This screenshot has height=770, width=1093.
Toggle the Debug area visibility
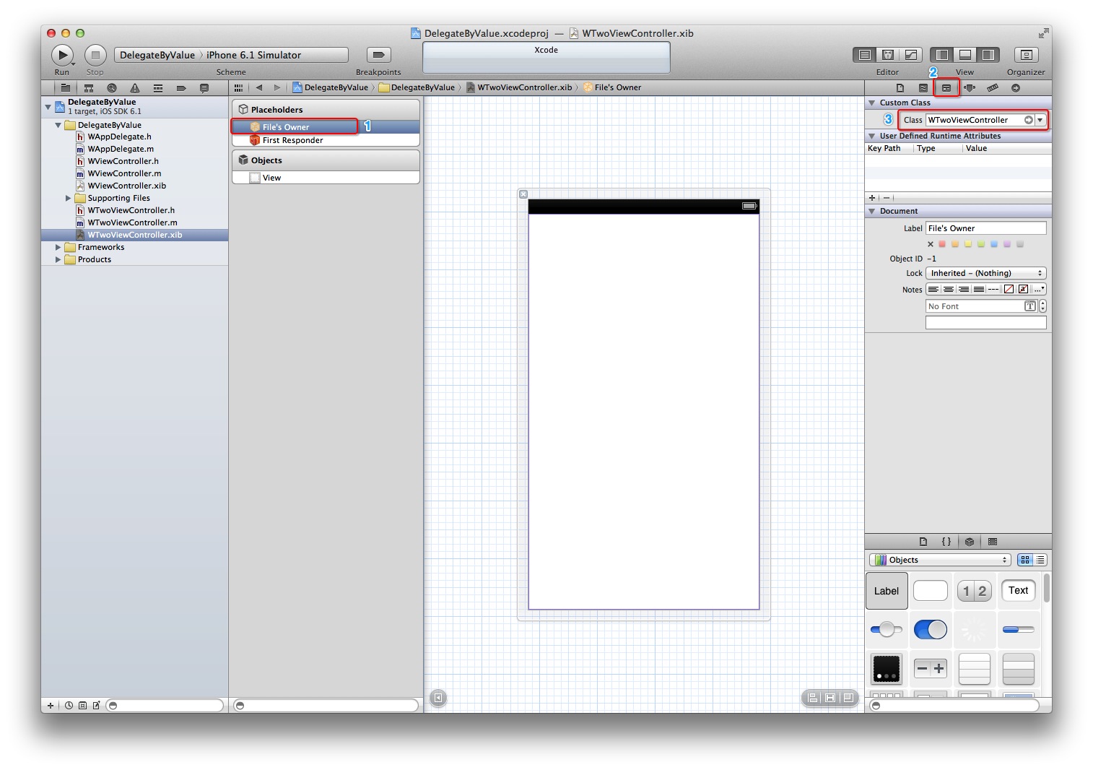click(965, 55)
